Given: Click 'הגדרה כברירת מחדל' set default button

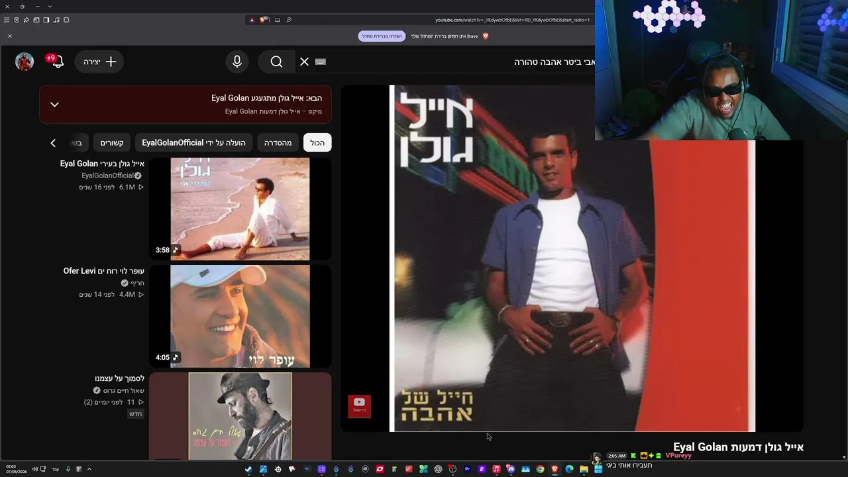Looking at the screenshot, I should pos(382,36).
